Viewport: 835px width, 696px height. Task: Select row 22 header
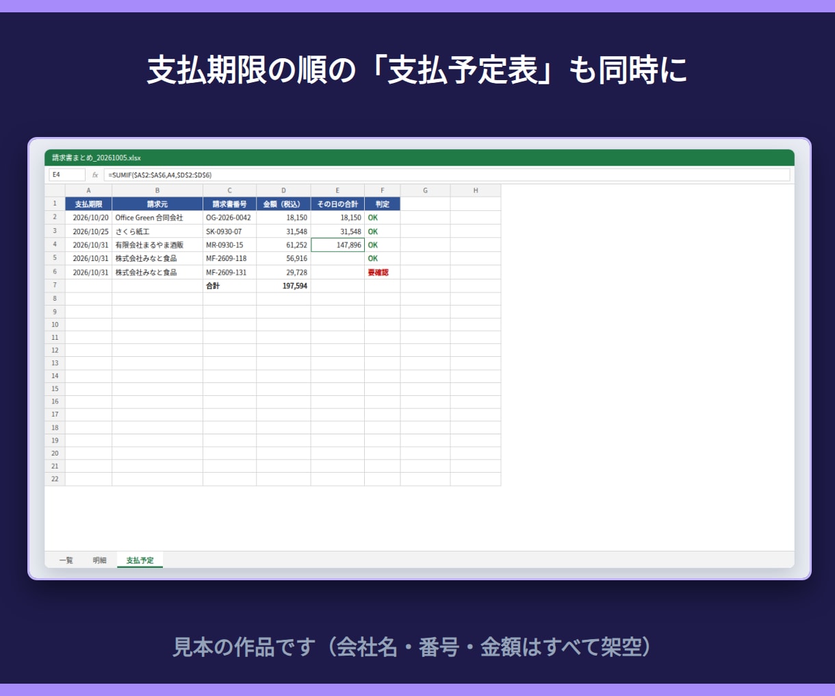coord(55,479)
